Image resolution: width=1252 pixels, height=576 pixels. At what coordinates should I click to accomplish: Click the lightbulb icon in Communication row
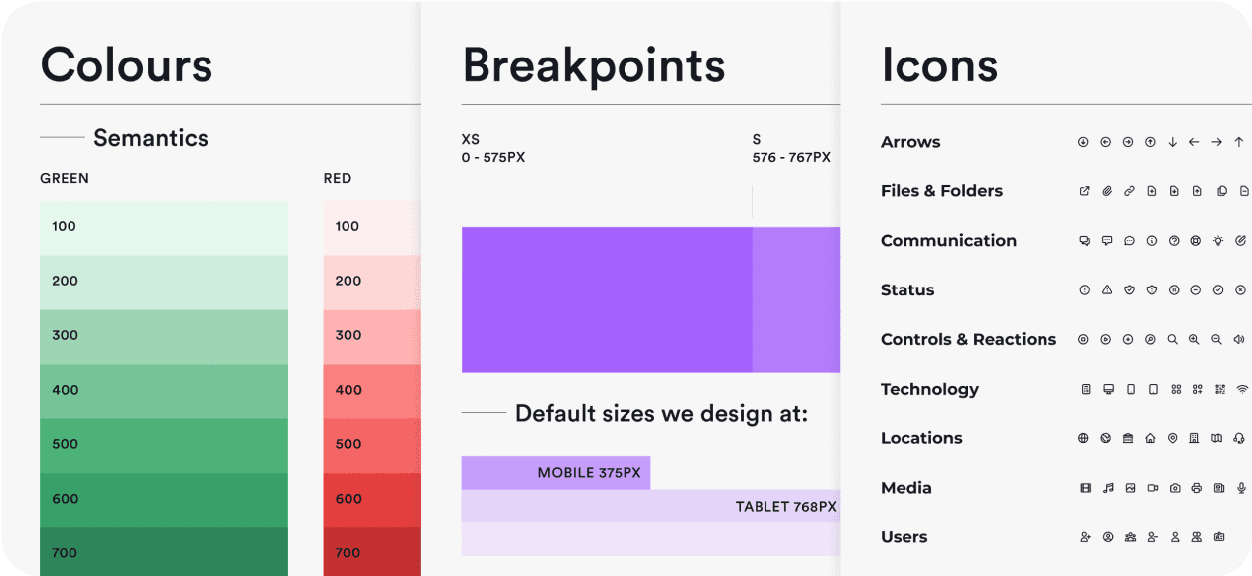point(1216,240)
